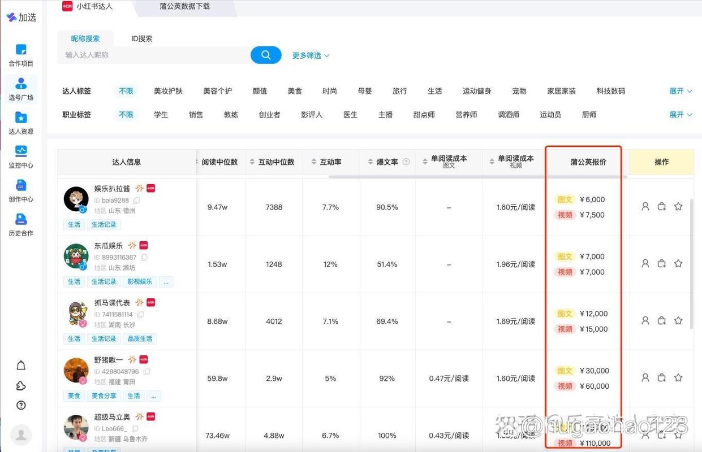Open 创作中心 AI icon
The width and height of the screenshot is (702, 452).
click(21, 190)
